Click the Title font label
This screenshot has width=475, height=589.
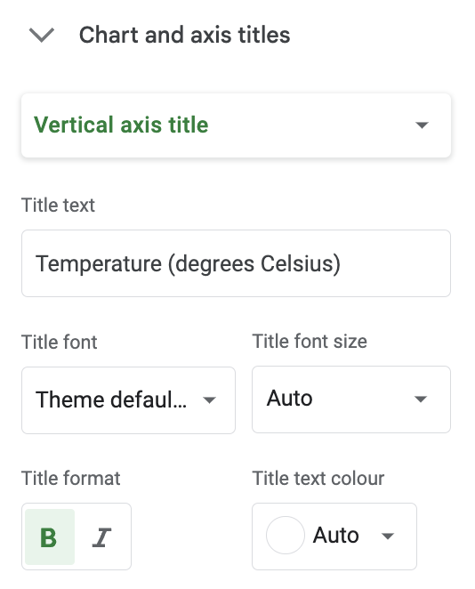click(60, 343)
